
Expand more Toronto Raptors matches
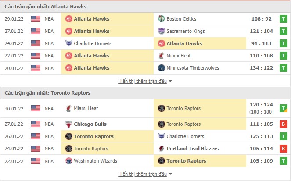tap(145, 174)
